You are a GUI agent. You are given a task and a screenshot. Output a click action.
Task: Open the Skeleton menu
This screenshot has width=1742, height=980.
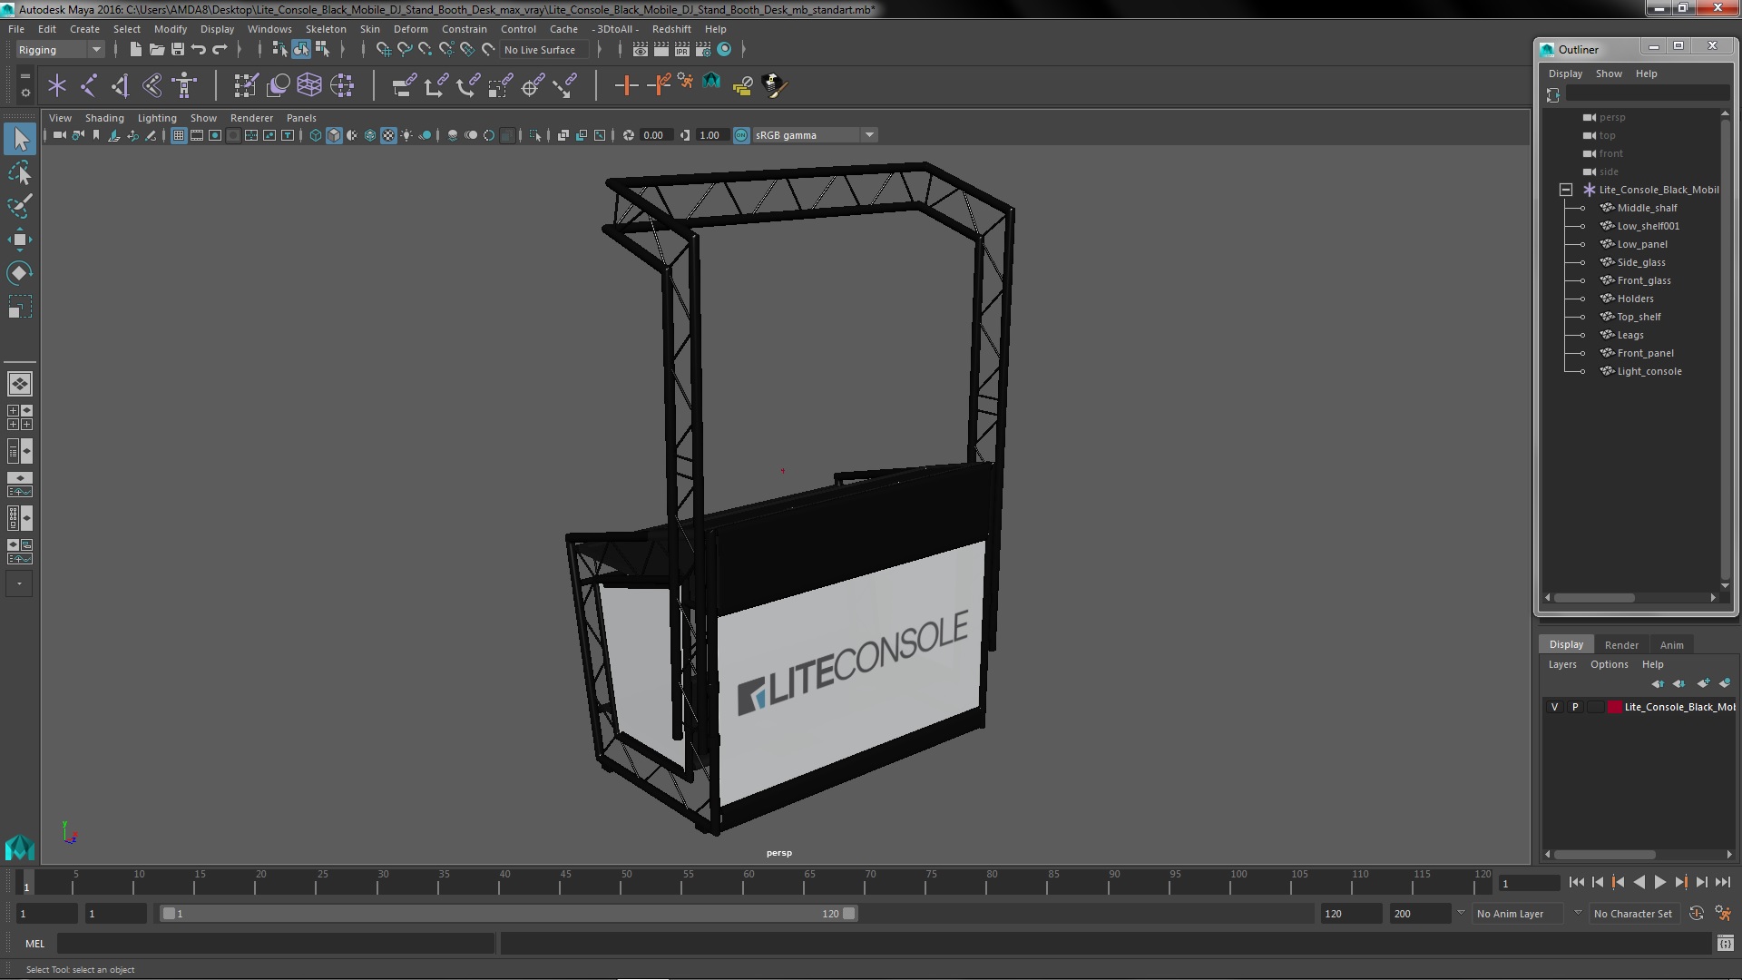pos(326,29)
